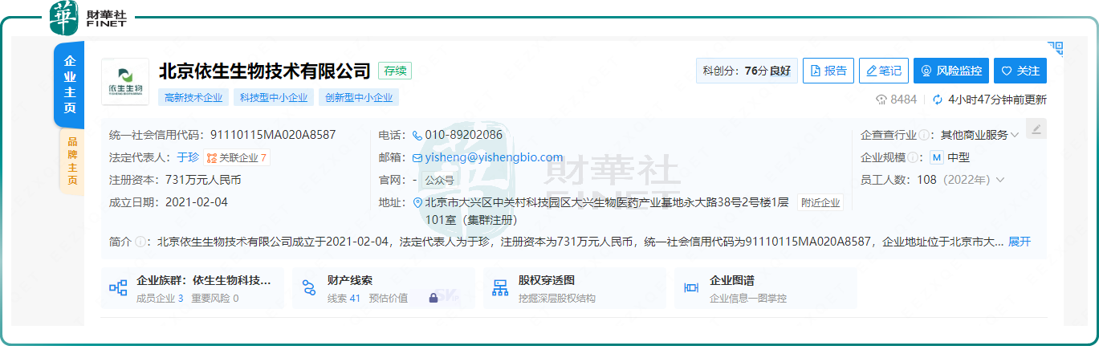Click the company name 北京依生生物技术有限公司
Viewport: 1099px width, 362px height.
pyautogui.click(x=265, y=71)
